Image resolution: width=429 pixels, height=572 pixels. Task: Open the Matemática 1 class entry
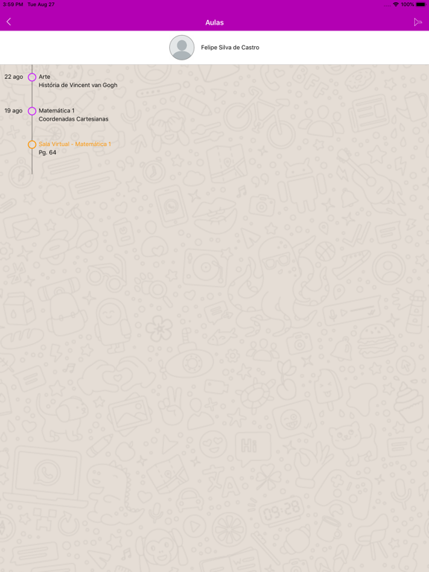tap(57, 110)
